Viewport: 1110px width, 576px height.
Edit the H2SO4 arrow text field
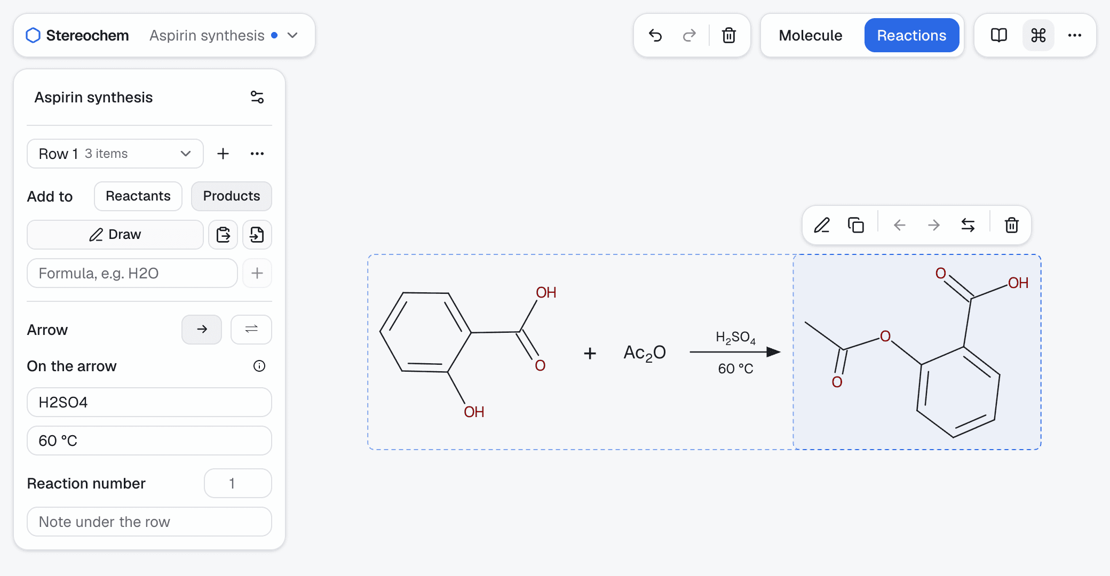coord(149,402)
